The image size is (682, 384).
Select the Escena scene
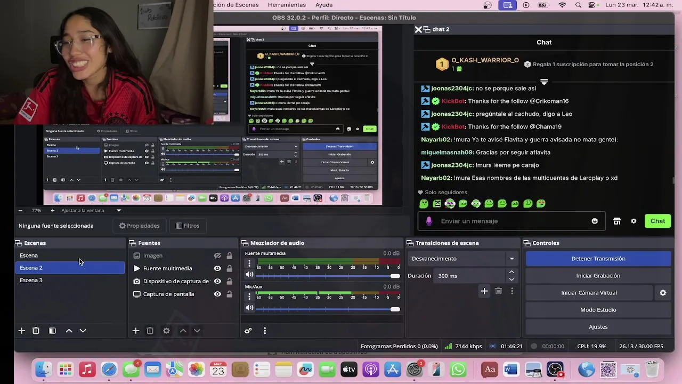click(x=70, y=255)
